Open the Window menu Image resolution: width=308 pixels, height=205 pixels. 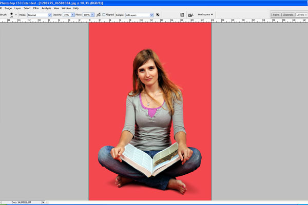point(66,8)
